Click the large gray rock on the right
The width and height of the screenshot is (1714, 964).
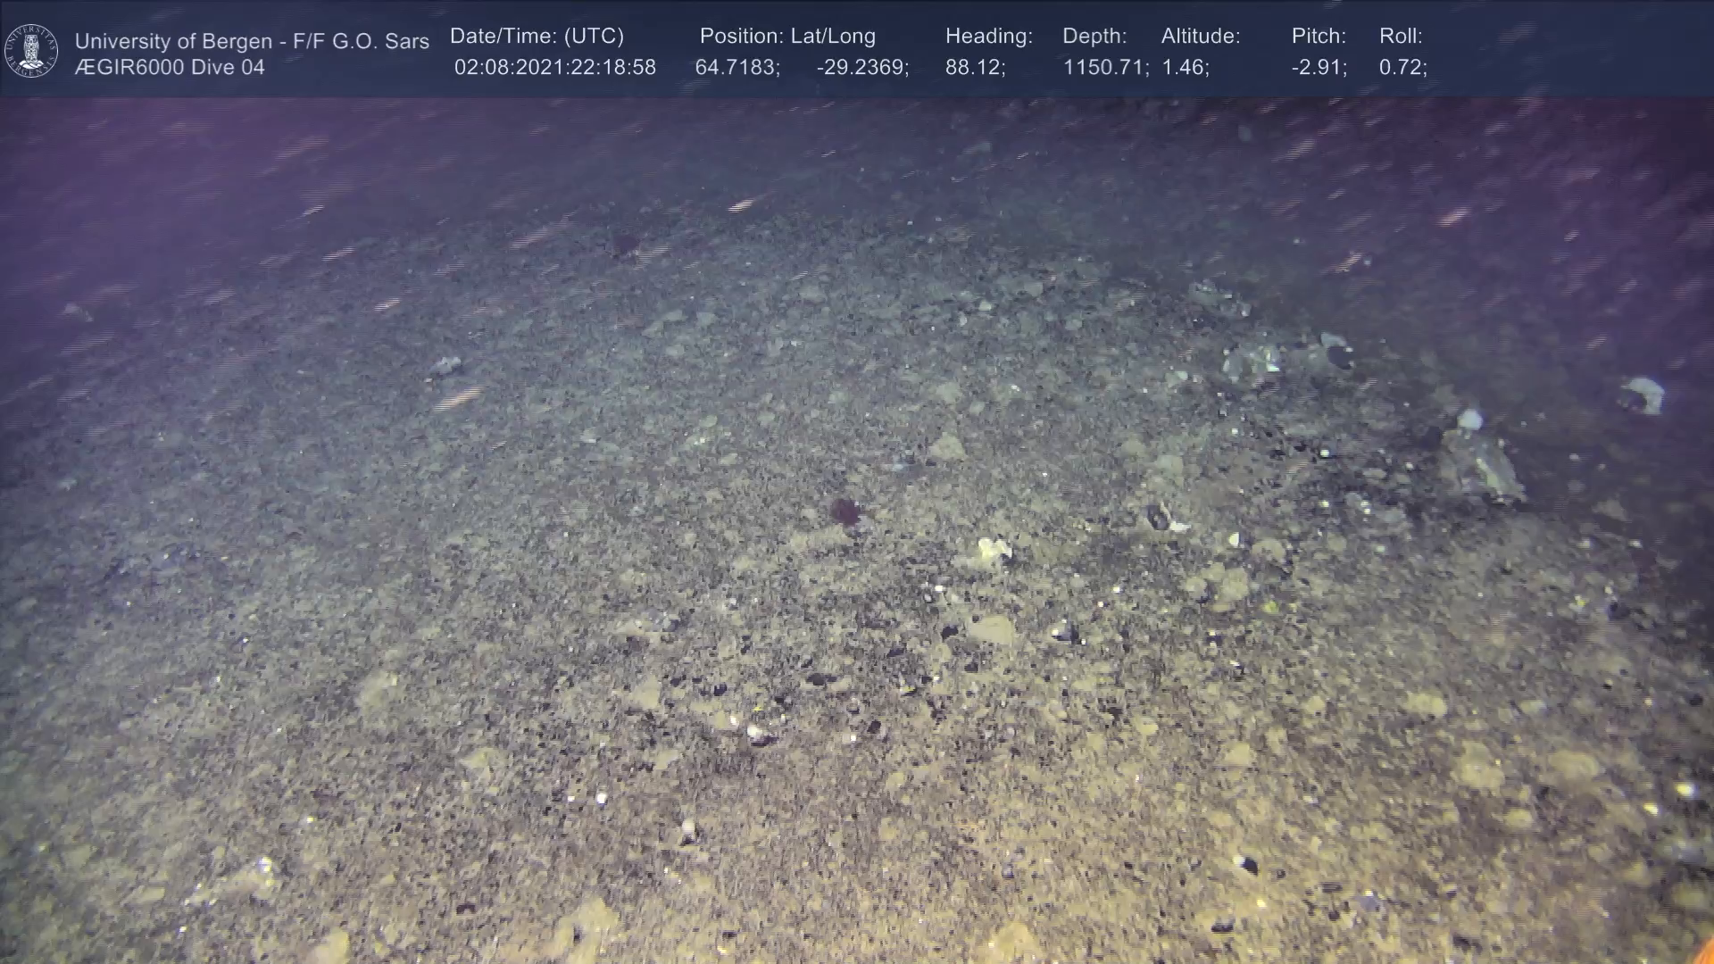1482,464
